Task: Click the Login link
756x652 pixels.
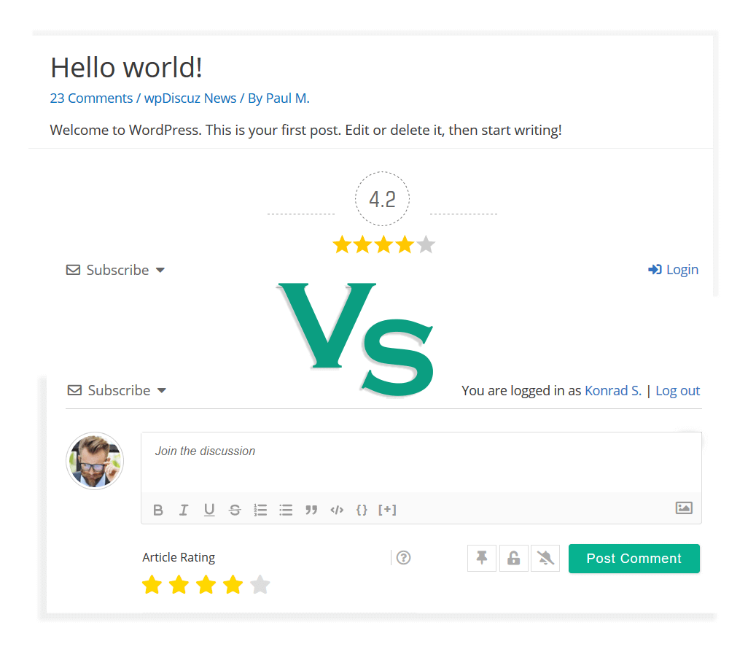Action: tap(674, 270)
